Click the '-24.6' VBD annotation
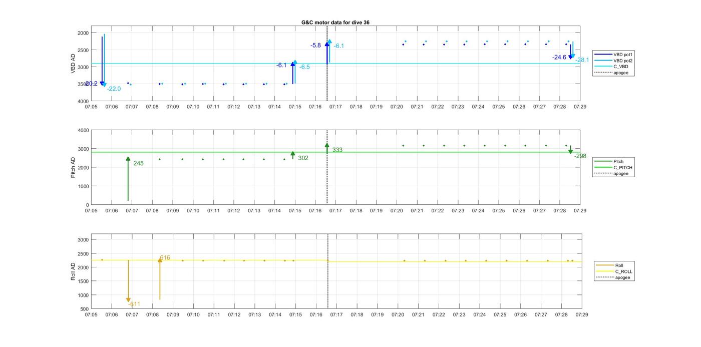The width and height of the screenshot is (701, 347). (559, 57)
